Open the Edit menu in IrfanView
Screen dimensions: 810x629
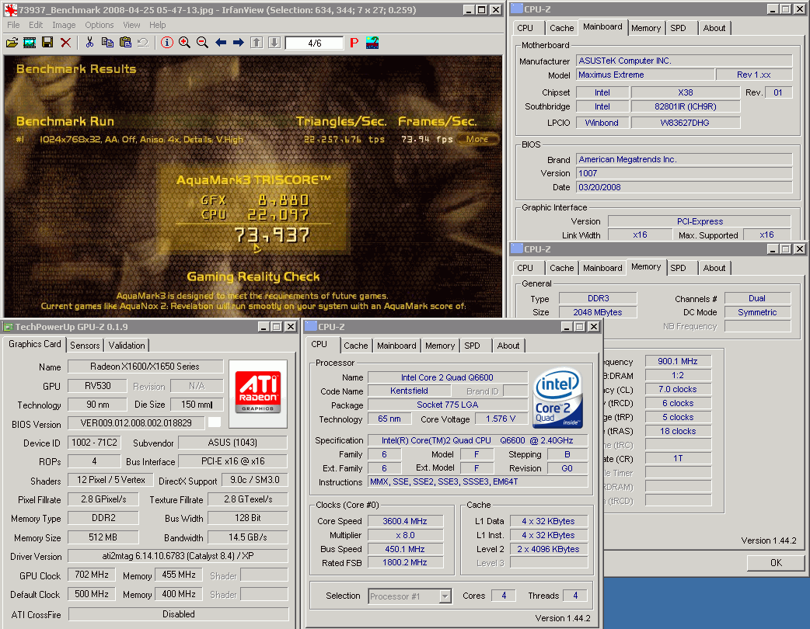36,25
